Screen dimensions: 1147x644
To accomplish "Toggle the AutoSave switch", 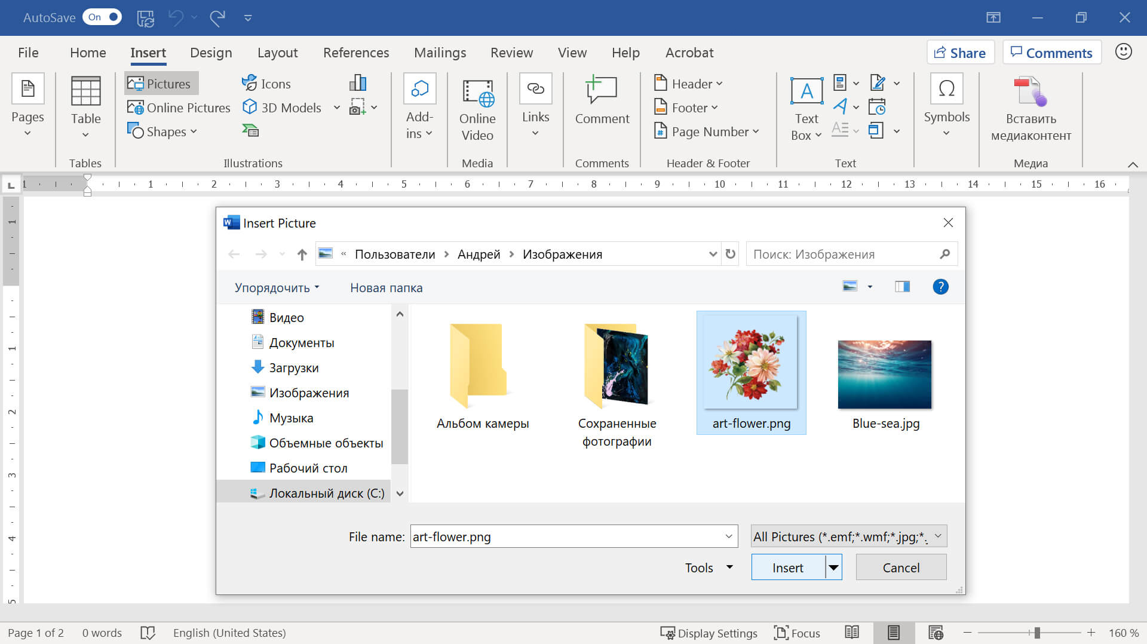I will (x=102, y=17).
